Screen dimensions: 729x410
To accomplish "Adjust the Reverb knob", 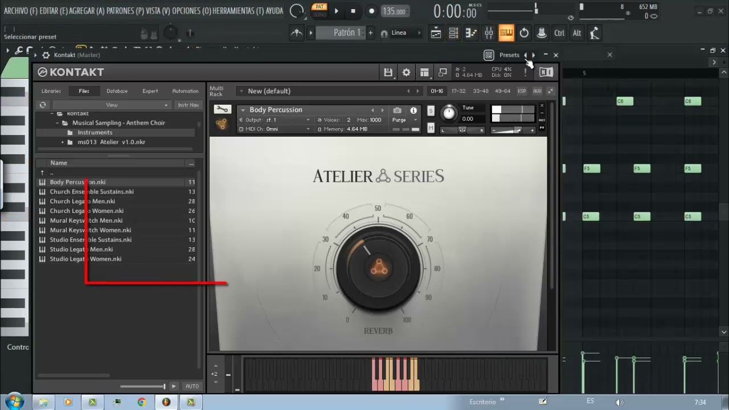I will (378, 268).
